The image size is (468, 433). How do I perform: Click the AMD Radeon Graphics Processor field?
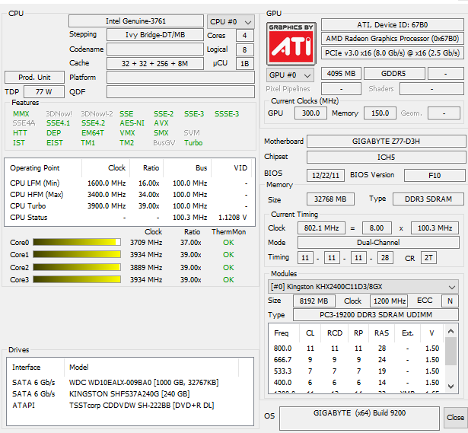[x=392, y=39]
